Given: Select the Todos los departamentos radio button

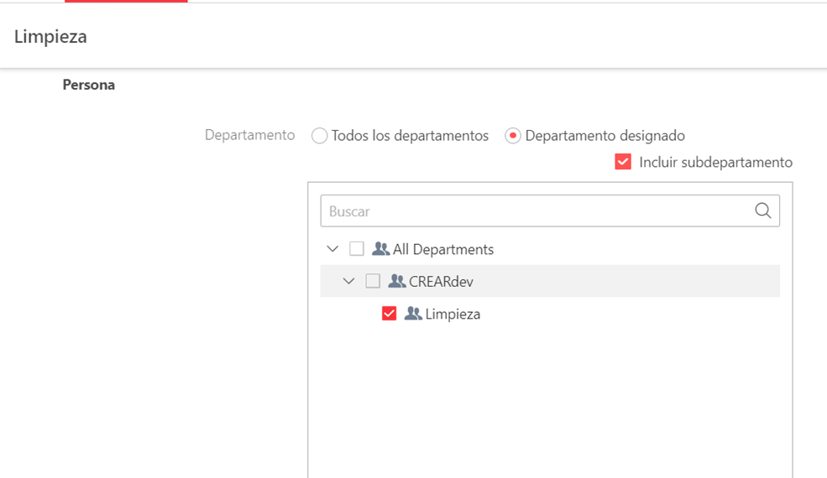Looking at the screenshot, I should tap(319, 136).
